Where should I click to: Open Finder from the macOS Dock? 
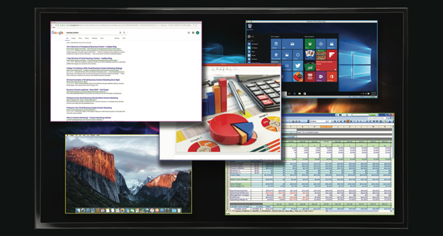[x=78, y=210]
